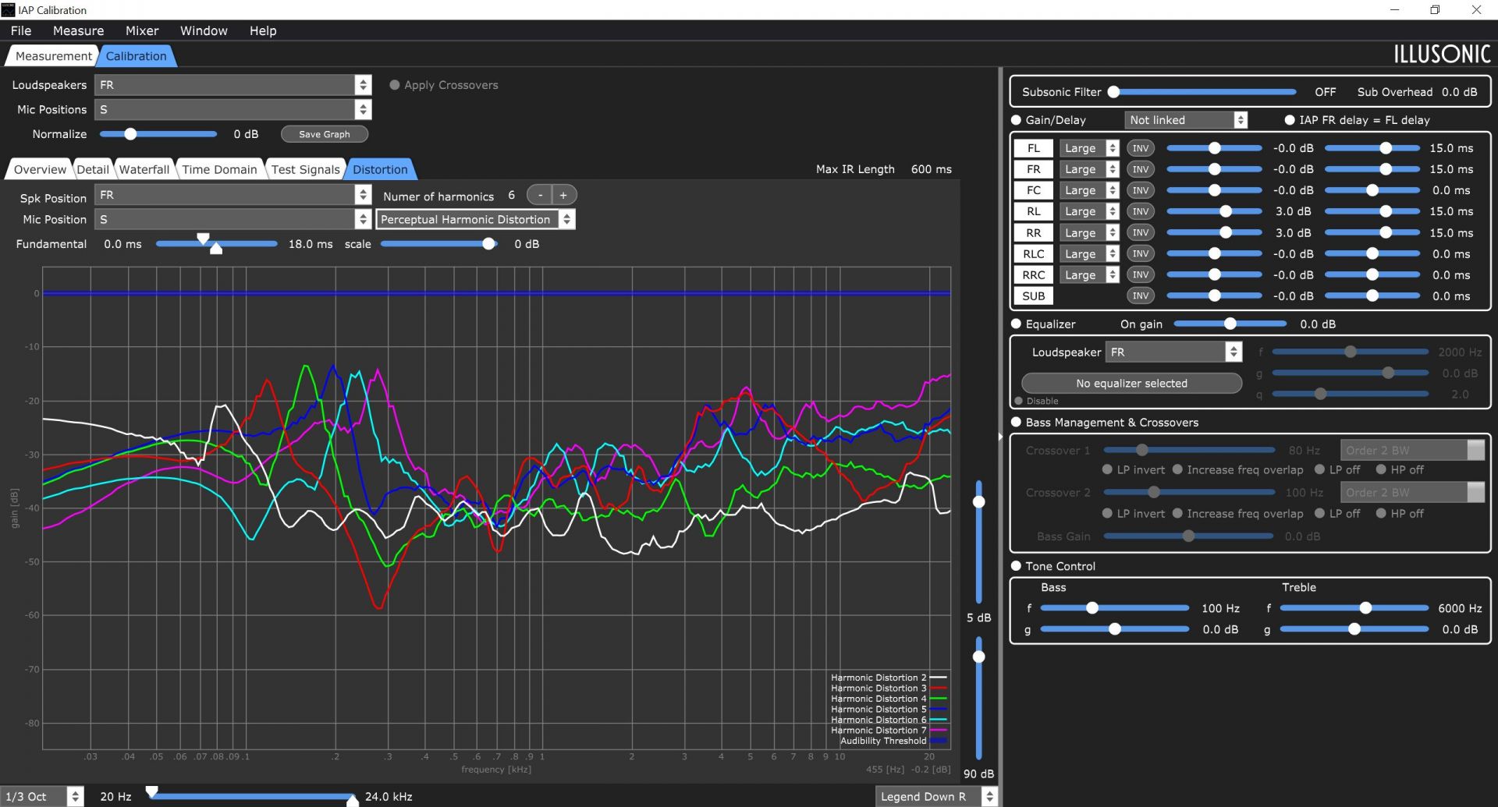Click the INV button for SUB channel
This screenshot has height=807, width=1498.
(x=1140, y=296)
